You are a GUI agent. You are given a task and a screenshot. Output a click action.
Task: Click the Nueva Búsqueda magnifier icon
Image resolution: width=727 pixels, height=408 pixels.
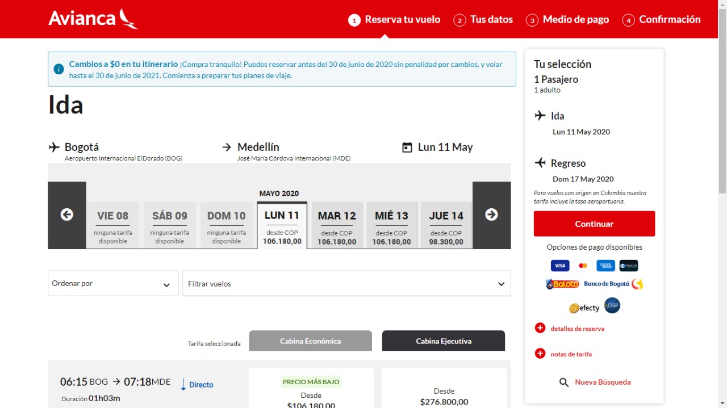click(564, 382)
